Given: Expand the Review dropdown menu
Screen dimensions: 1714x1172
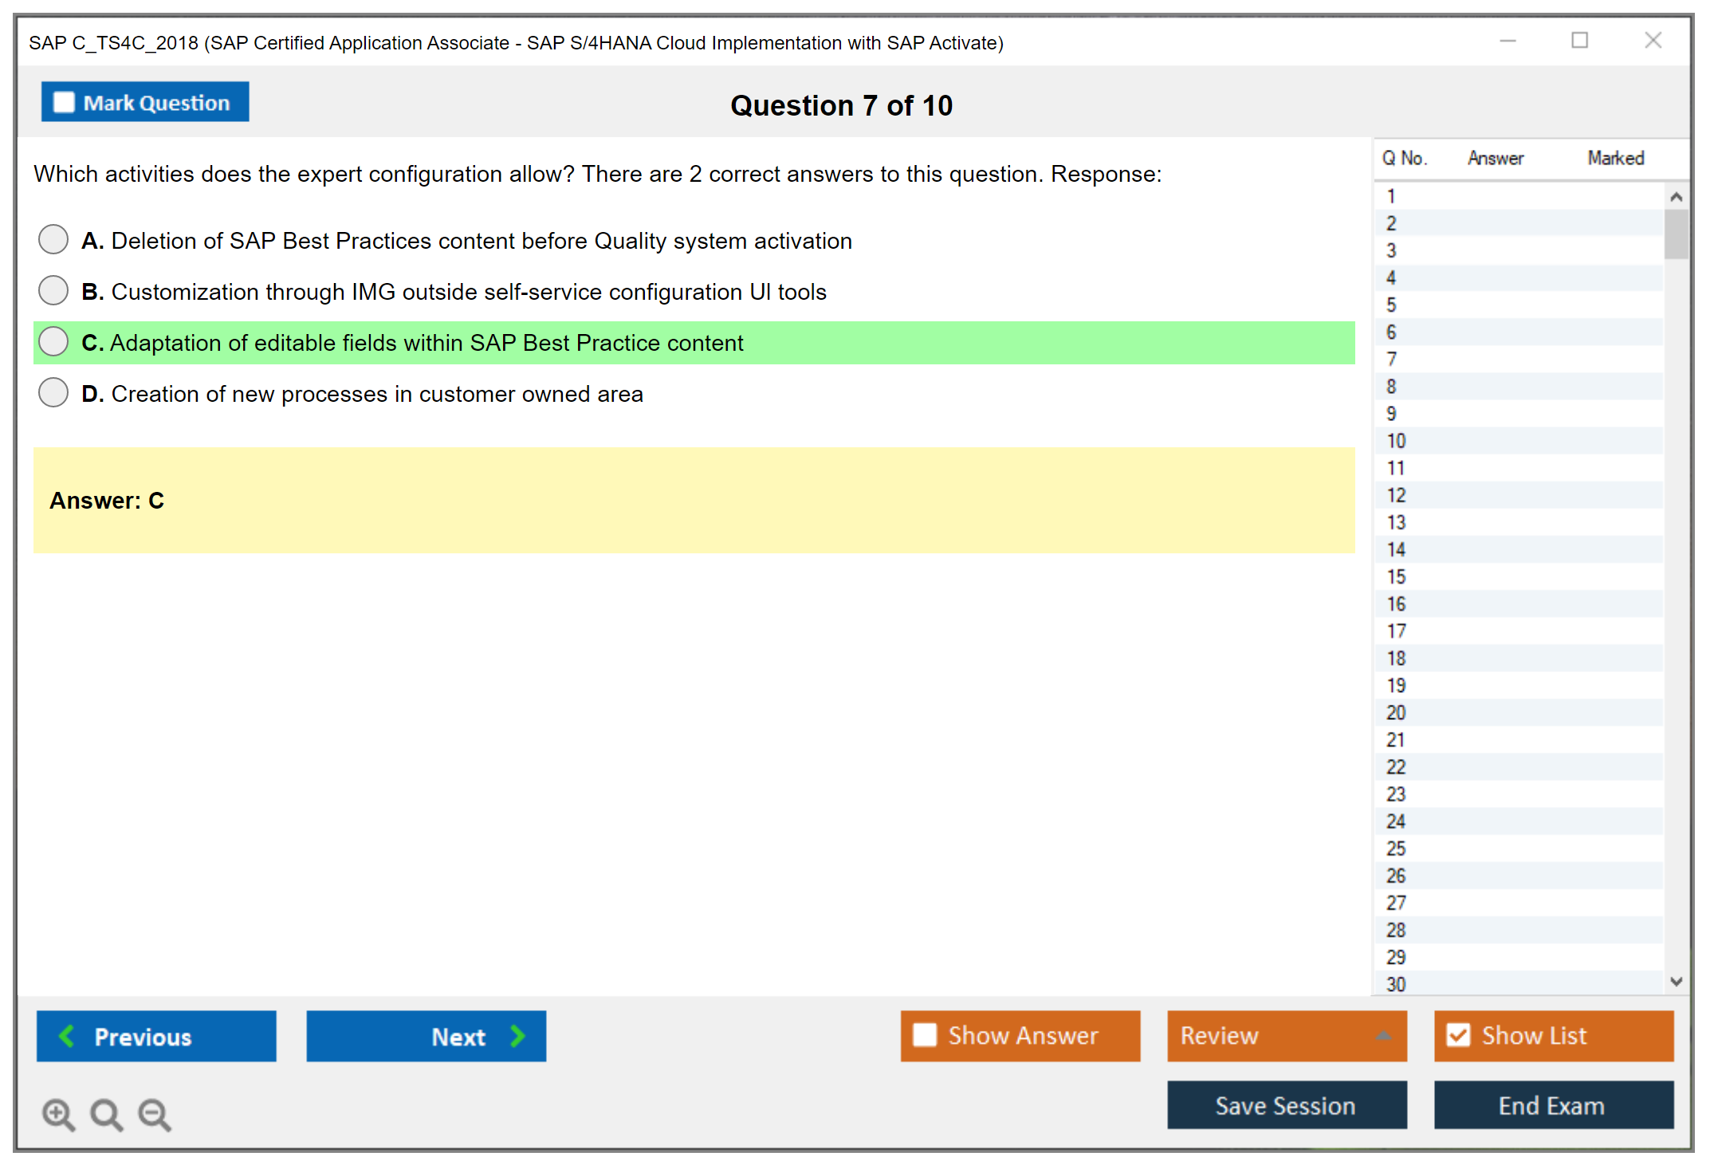Looking at the screenshot, I should tap(1383, 1036).
